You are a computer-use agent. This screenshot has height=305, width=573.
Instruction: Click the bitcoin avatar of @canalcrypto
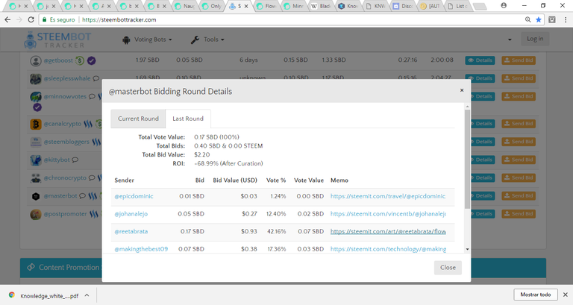[36, 125]
